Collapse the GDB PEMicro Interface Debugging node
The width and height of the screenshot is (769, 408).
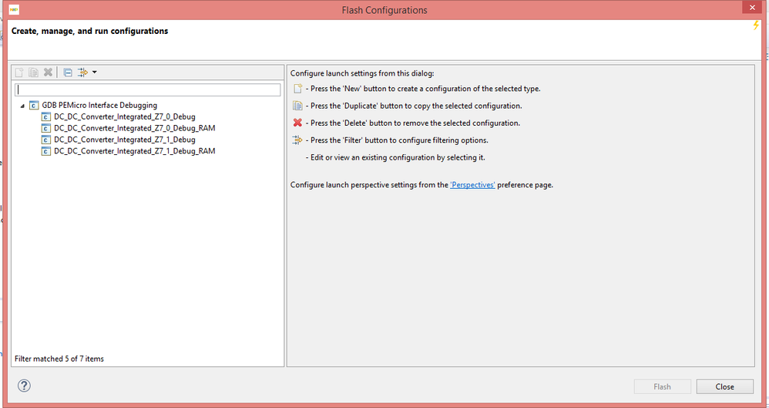click(22, 106)
